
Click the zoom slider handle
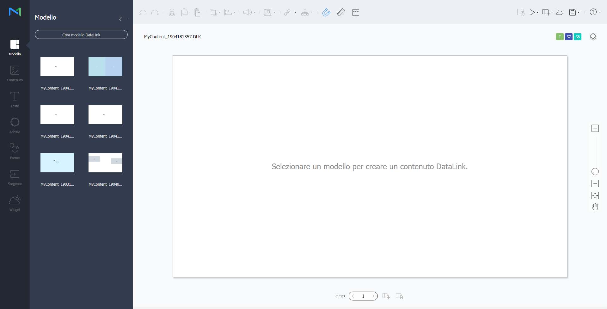(595, 172)
